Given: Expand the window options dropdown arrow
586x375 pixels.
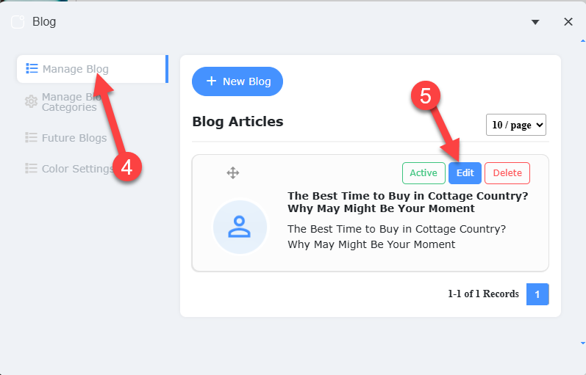Looking at the screenshot, I should pos(535,22).
